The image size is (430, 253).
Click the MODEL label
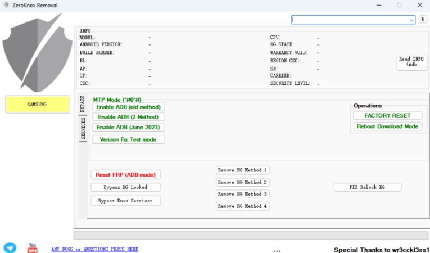(88, 37)
